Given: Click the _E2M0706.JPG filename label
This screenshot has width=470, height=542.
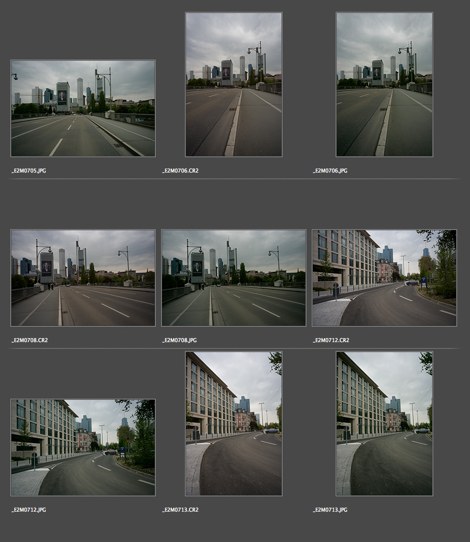Looking at the screenshot, I should coord(330,171).
